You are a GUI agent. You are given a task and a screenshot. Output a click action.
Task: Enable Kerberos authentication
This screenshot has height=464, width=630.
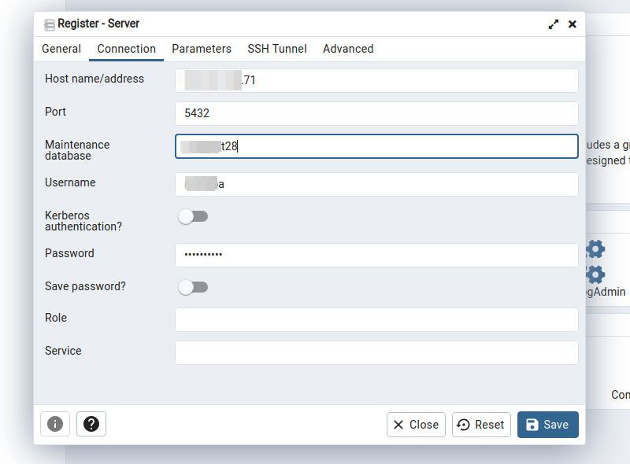tap(193, 216)
